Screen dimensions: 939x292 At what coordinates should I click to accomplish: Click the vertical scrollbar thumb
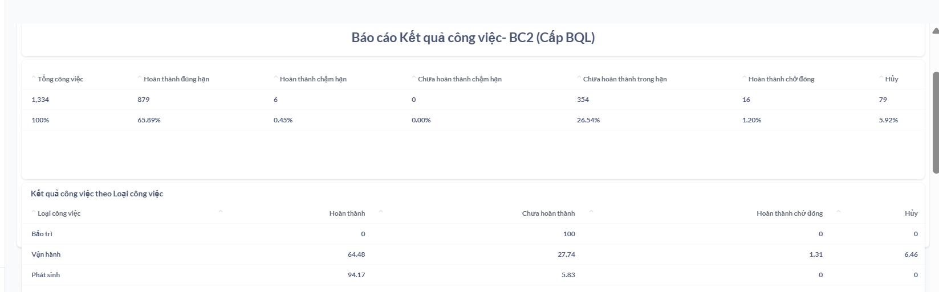pyautogui.click(x=935, y=122)
